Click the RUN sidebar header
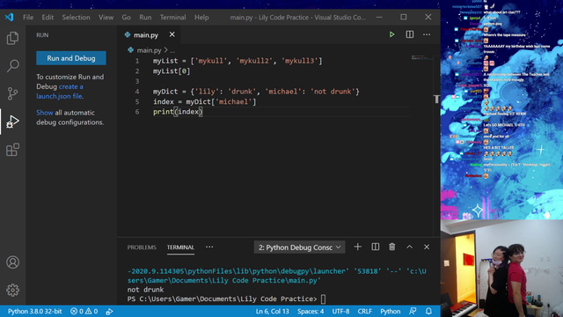 click(42, 35)
